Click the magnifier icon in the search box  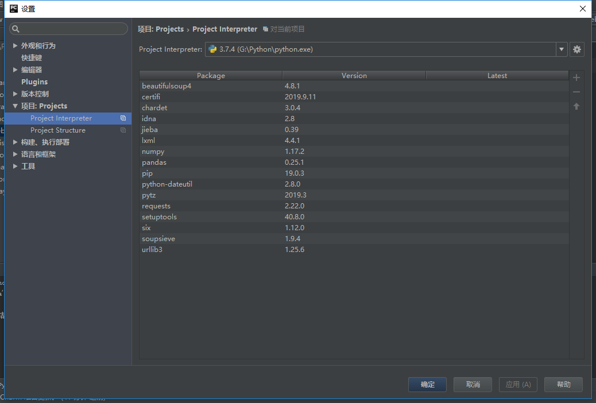(16, 29)
